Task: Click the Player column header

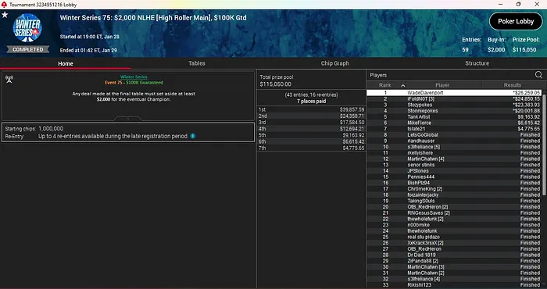Action: [442, 85]
